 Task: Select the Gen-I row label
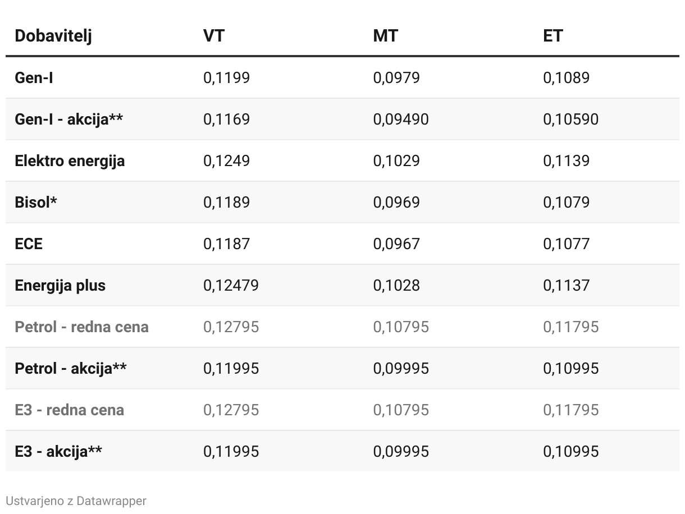(x=34, y=77)
